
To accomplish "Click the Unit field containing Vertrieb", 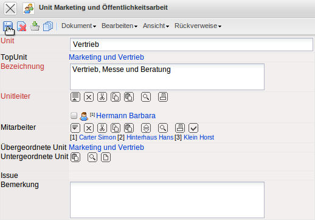I will (x=192, y=44).
